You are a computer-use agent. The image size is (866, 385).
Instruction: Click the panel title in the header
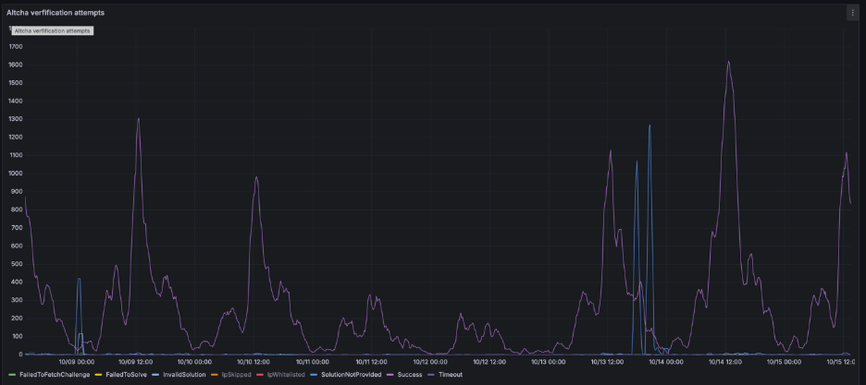click(x=56, y=13)
